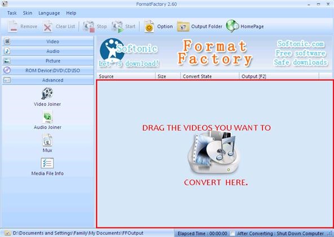Screen dimensions: 334x237
Task: Expand the Audio category section
Action: pos(48,51)
